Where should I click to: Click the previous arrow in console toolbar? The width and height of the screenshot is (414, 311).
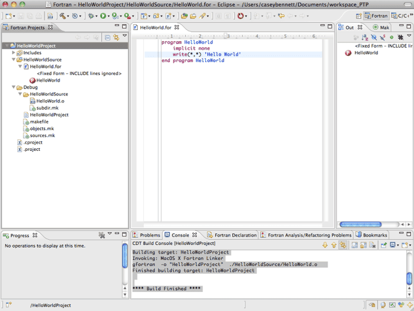click(x=333, y=245)
